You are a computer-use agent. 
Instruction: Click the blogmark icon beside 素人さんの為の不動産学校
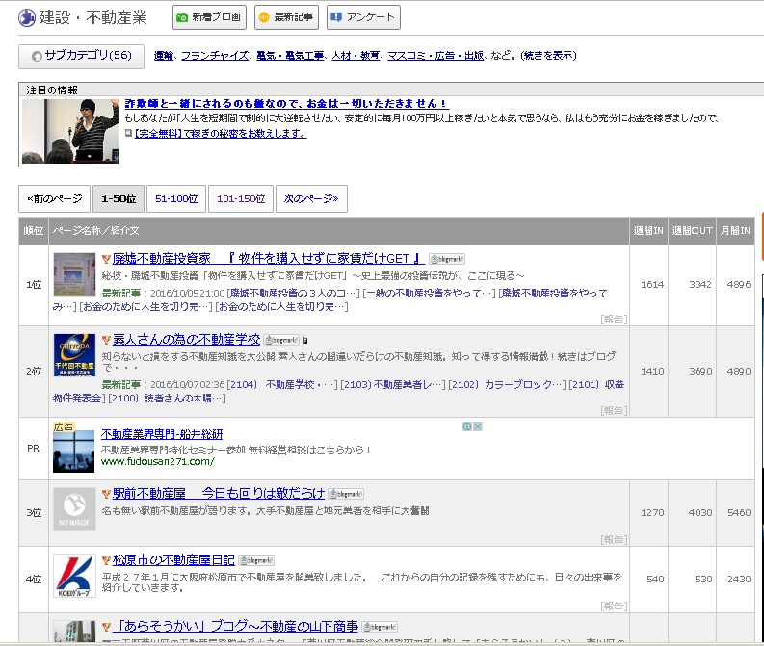pos(283,340)
